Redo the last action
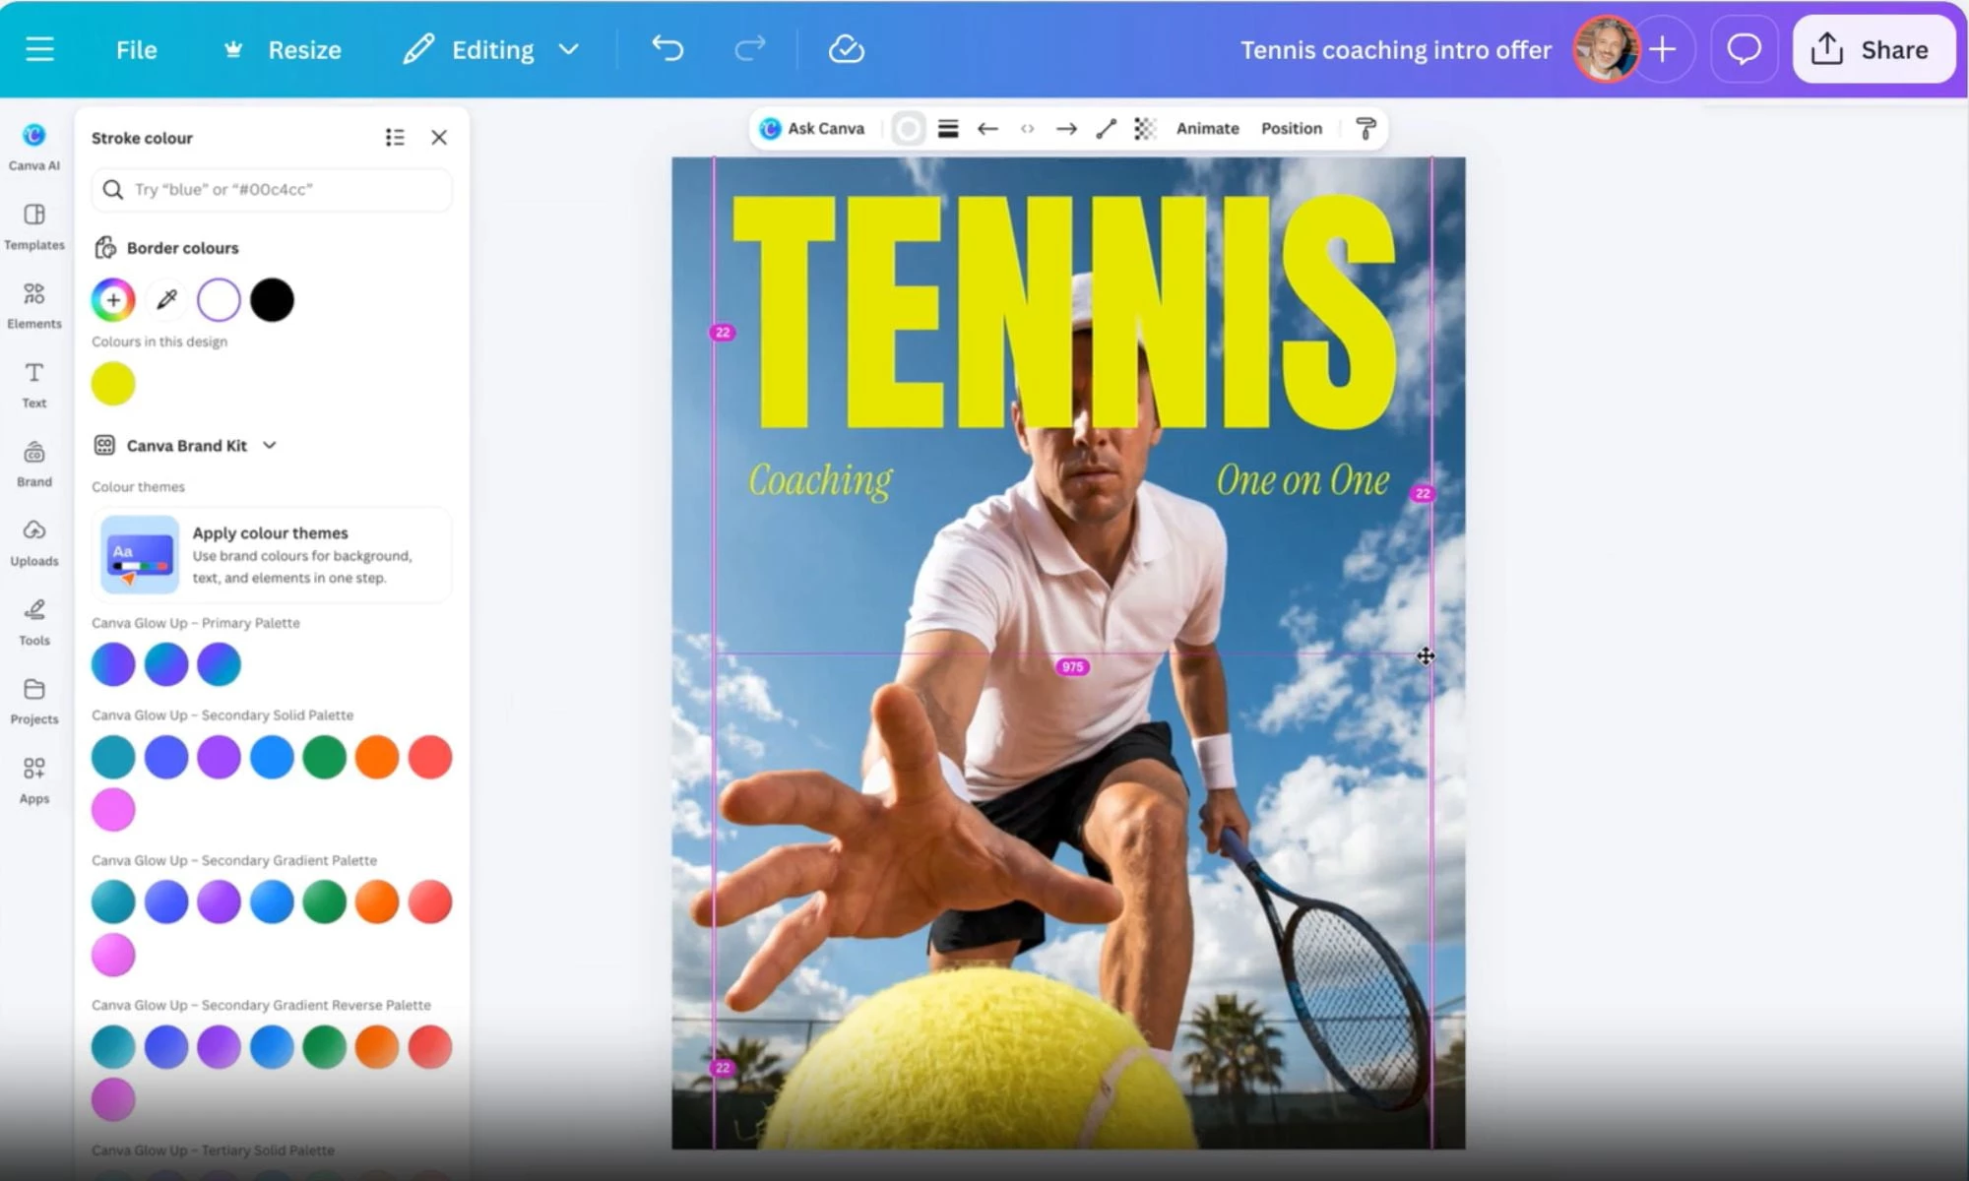The image size is (1969, 1181). 749,49
